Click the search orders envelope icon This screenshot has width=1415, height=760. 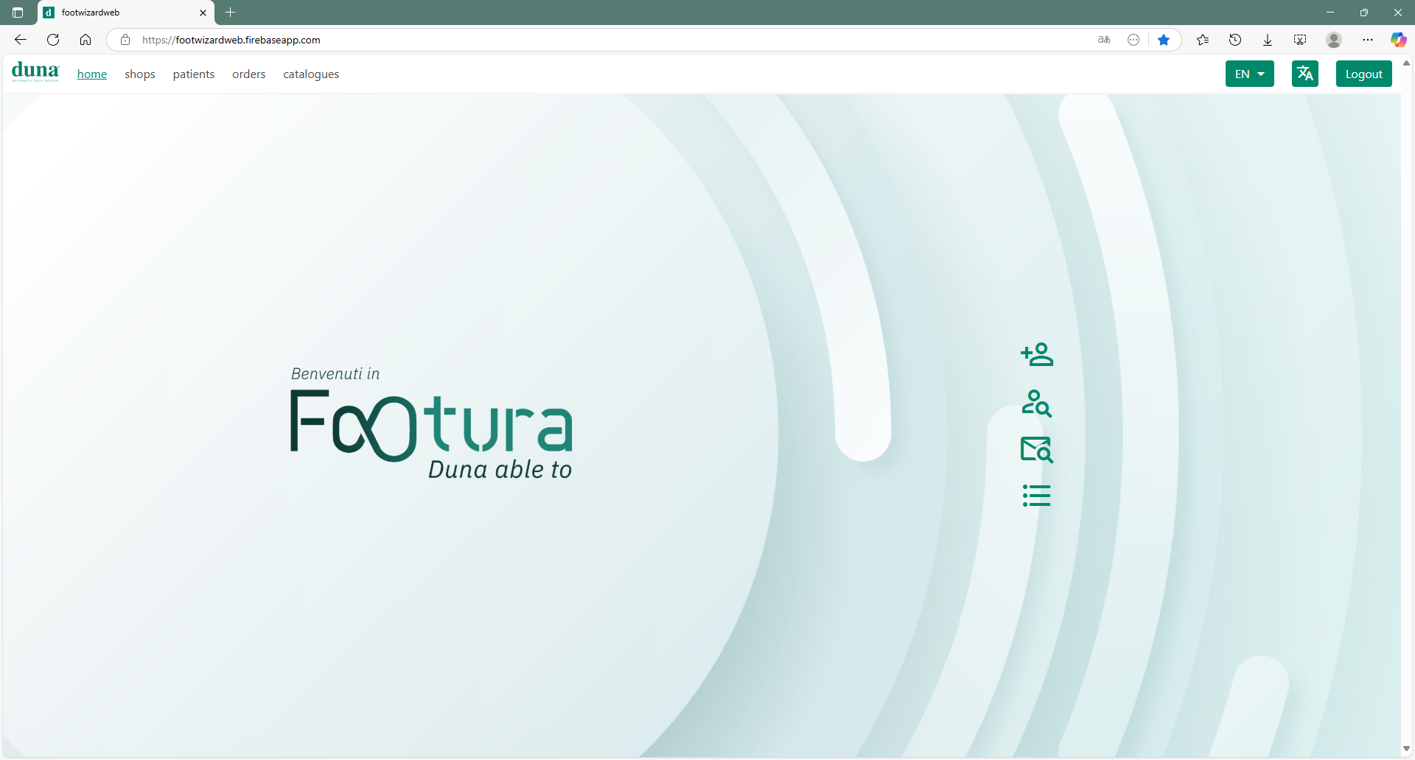[x=1037, y=449]
